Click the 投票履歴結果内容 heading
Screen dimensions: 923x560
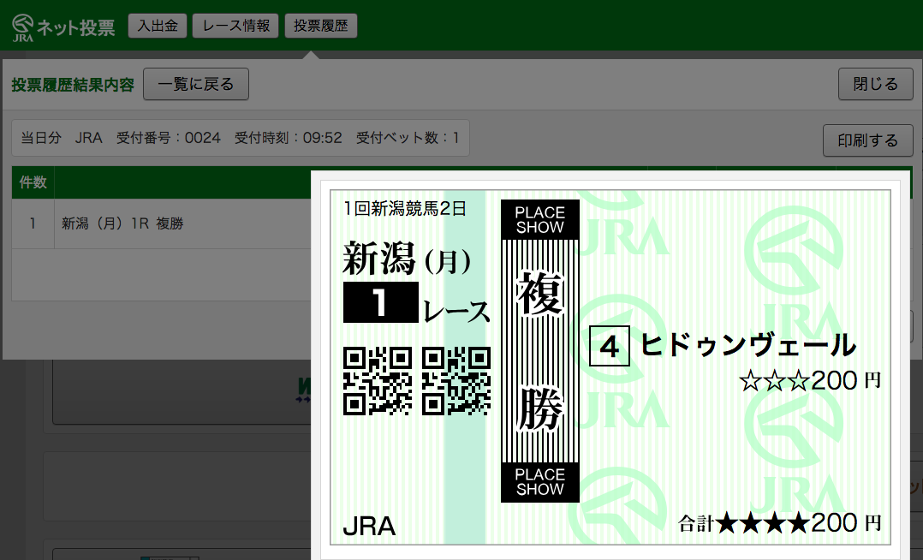coord(73,85)
